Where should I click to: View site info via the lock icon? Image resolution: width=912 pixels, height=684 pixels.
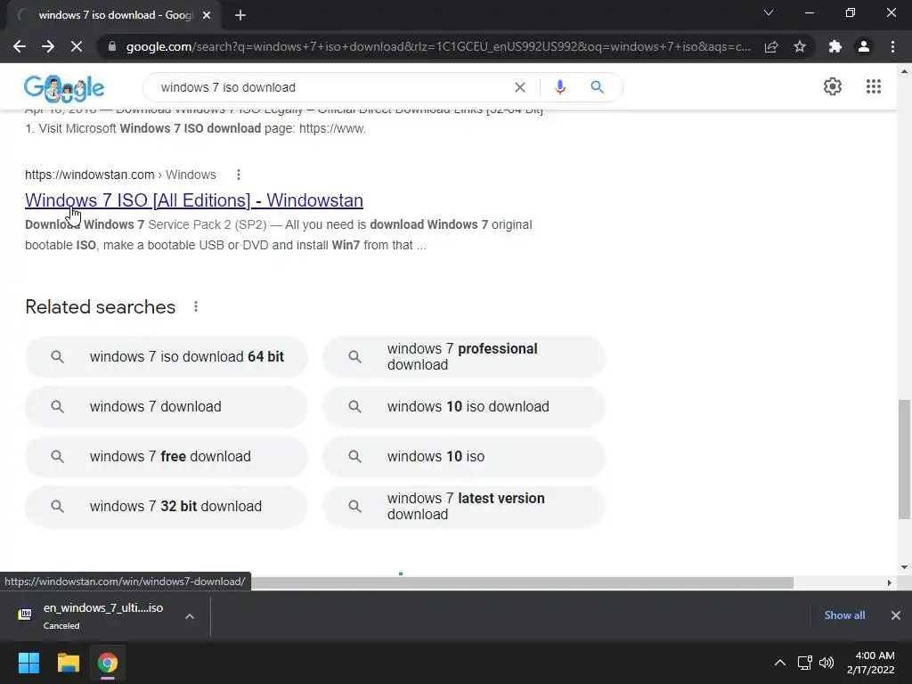click(112, 46)
